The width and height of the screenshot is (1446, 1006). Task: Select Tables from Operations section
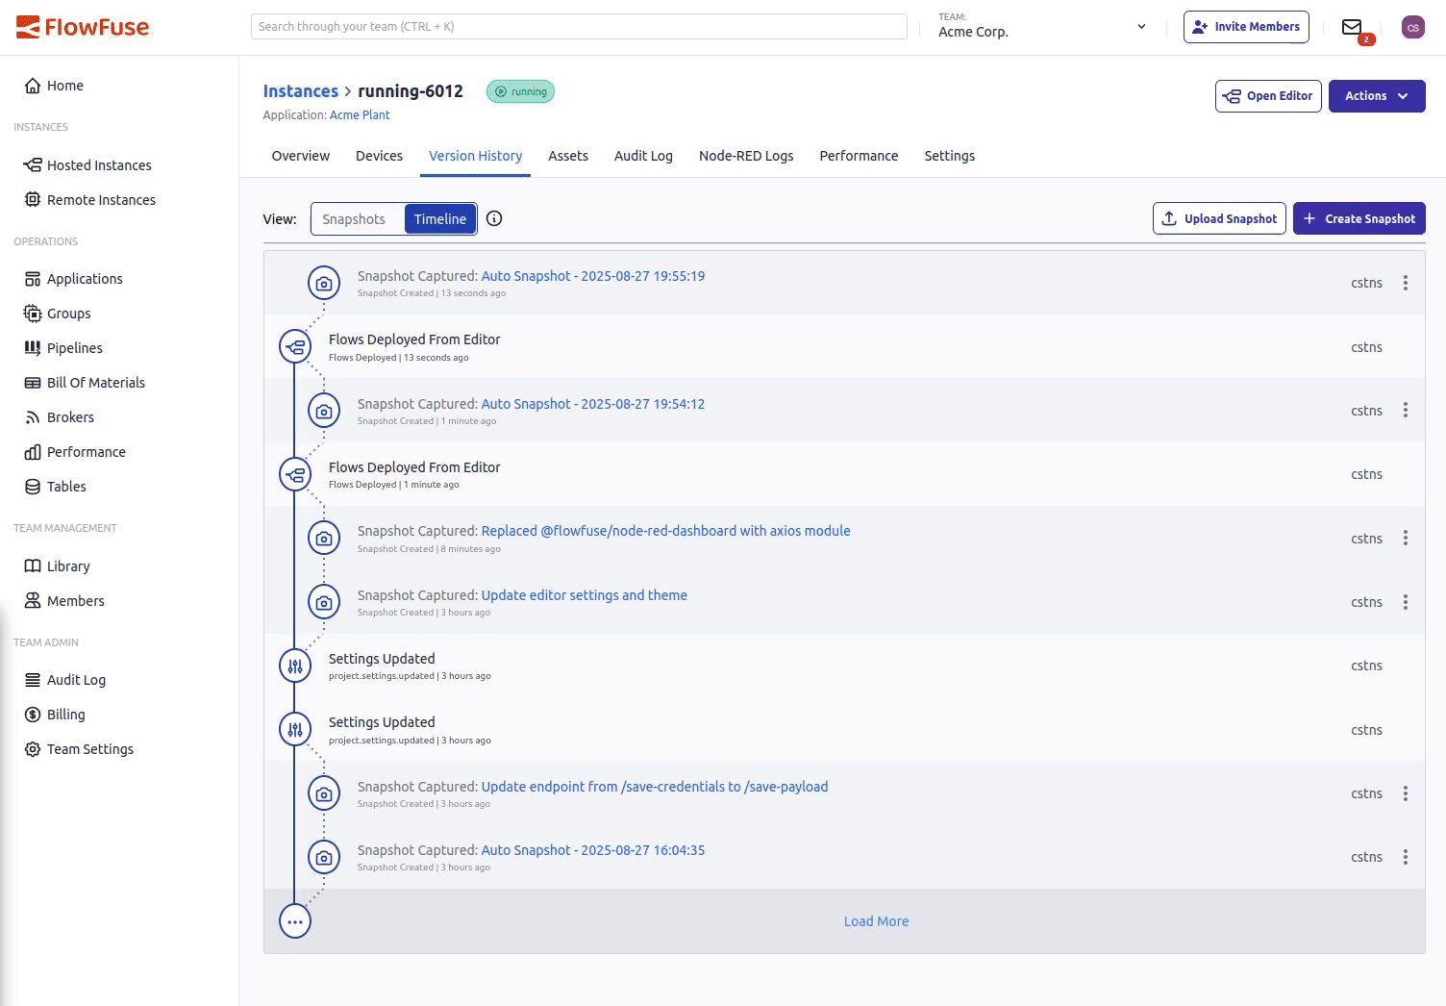65,486
